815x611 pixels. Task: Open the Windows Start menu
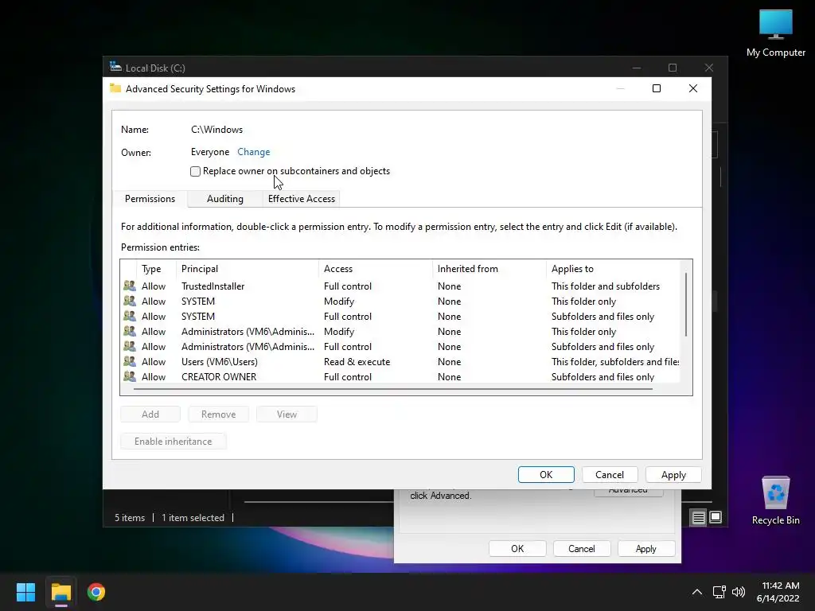pyautogui.click(x=25, y=592)
